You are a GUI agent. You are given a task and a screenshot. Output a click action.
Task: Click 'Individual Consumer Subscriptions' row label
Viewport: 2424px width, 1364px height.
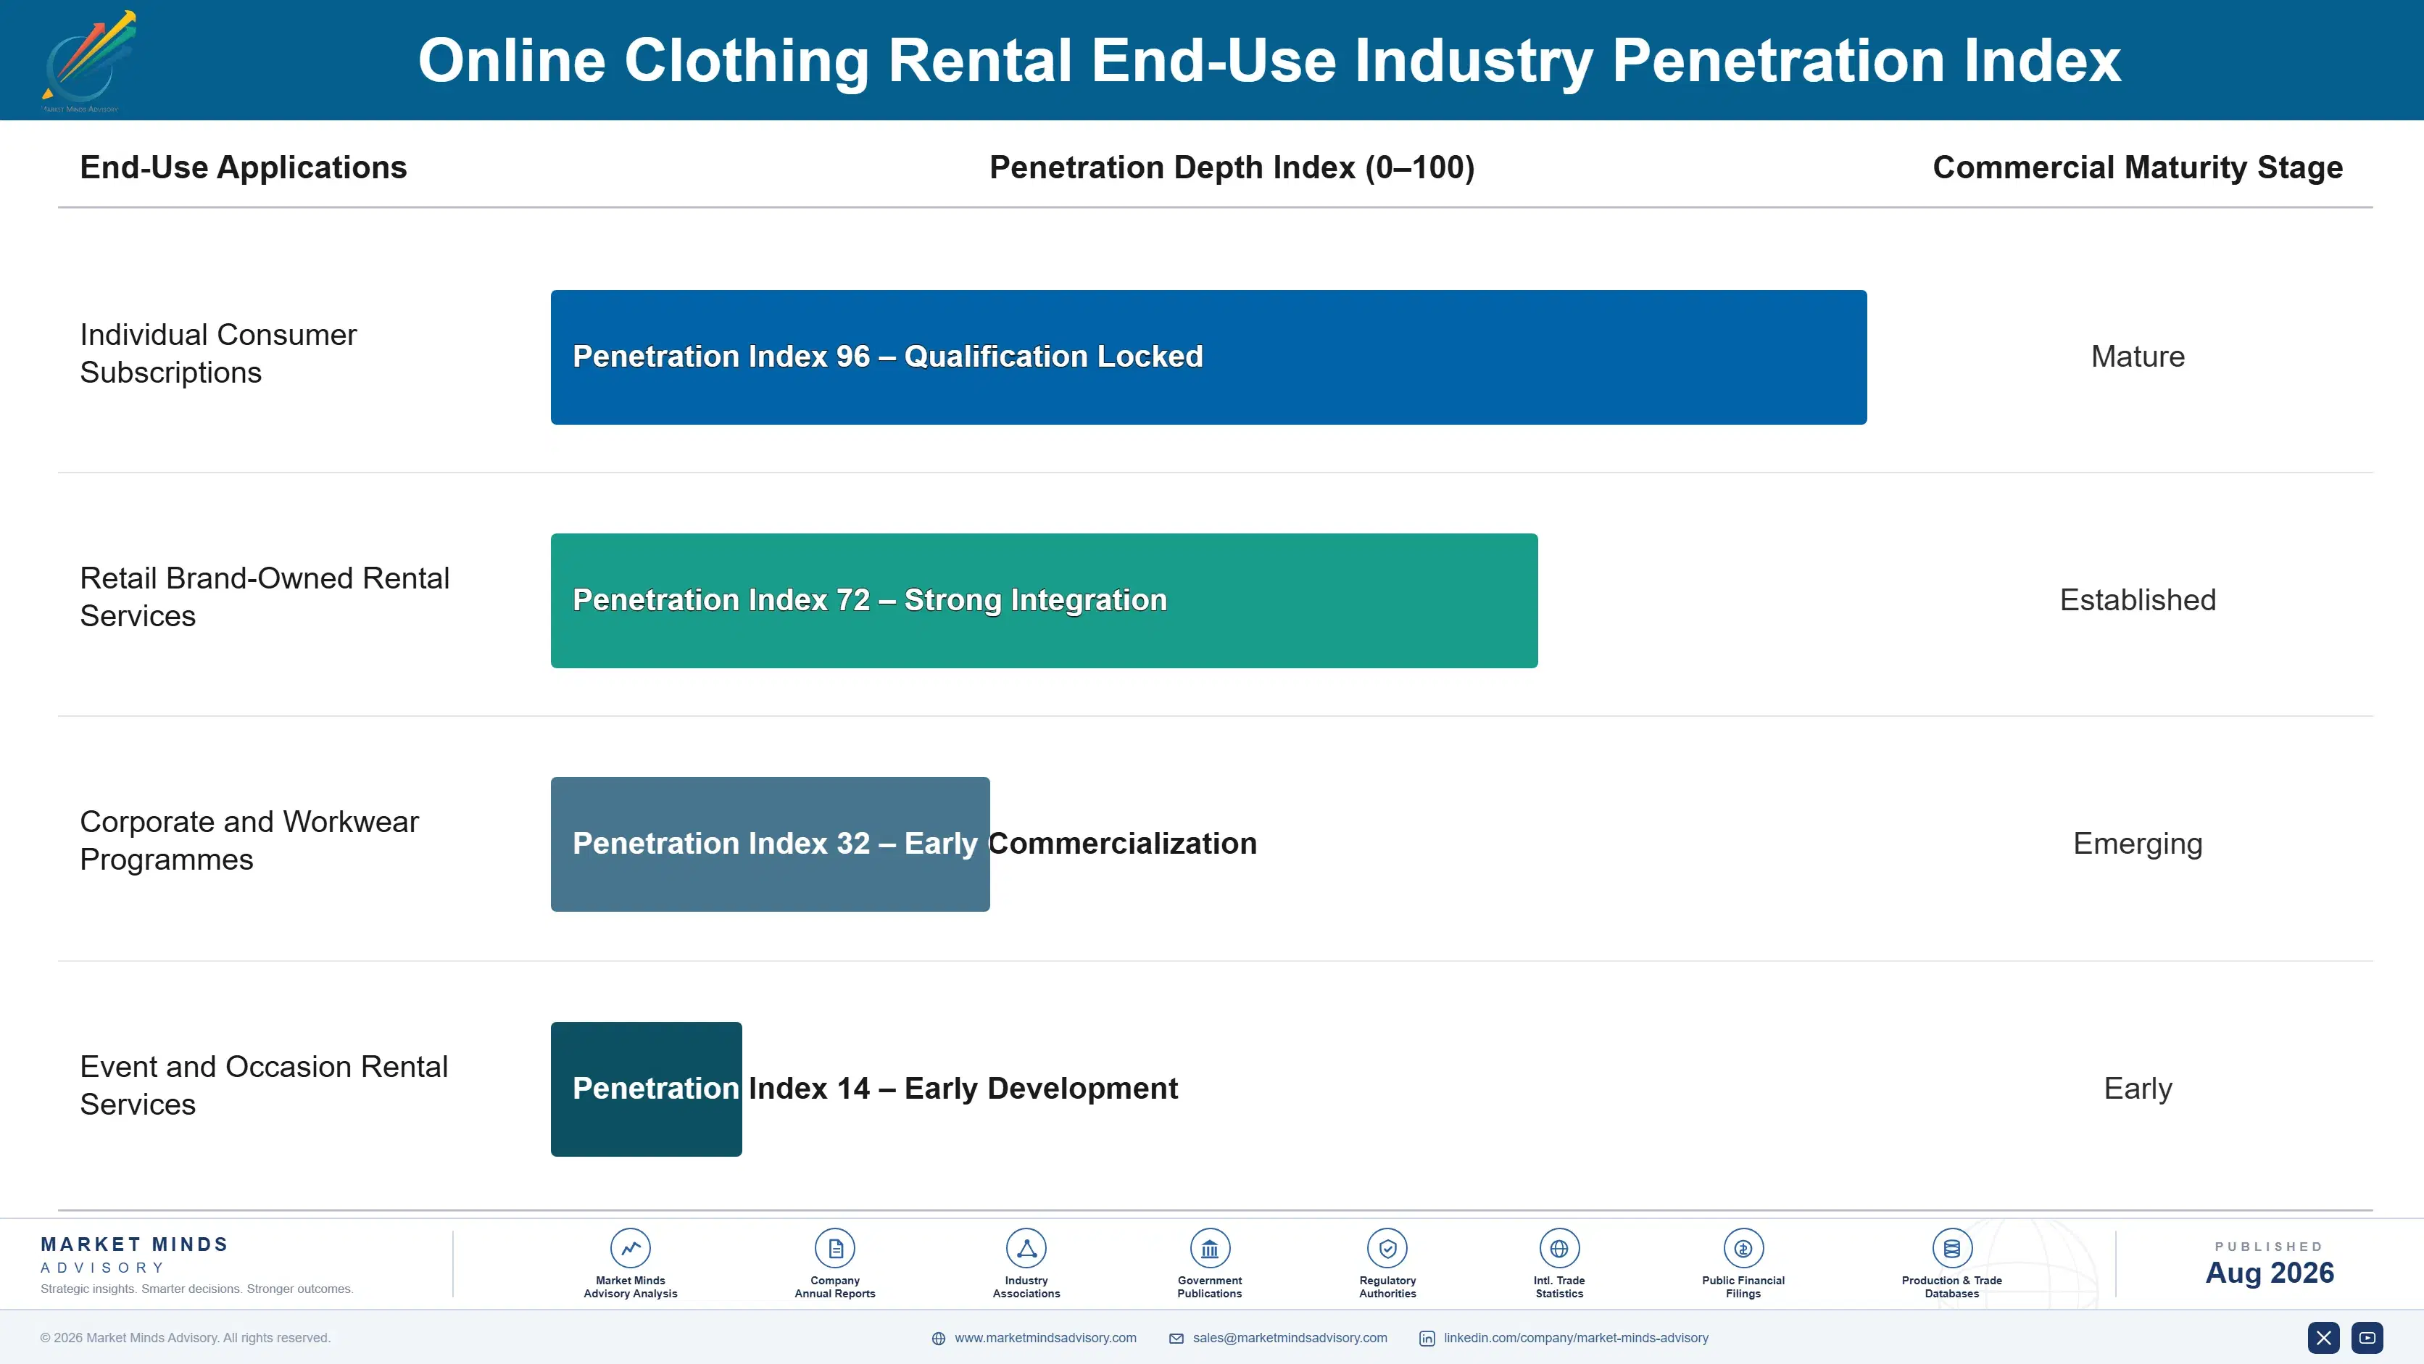218,354
